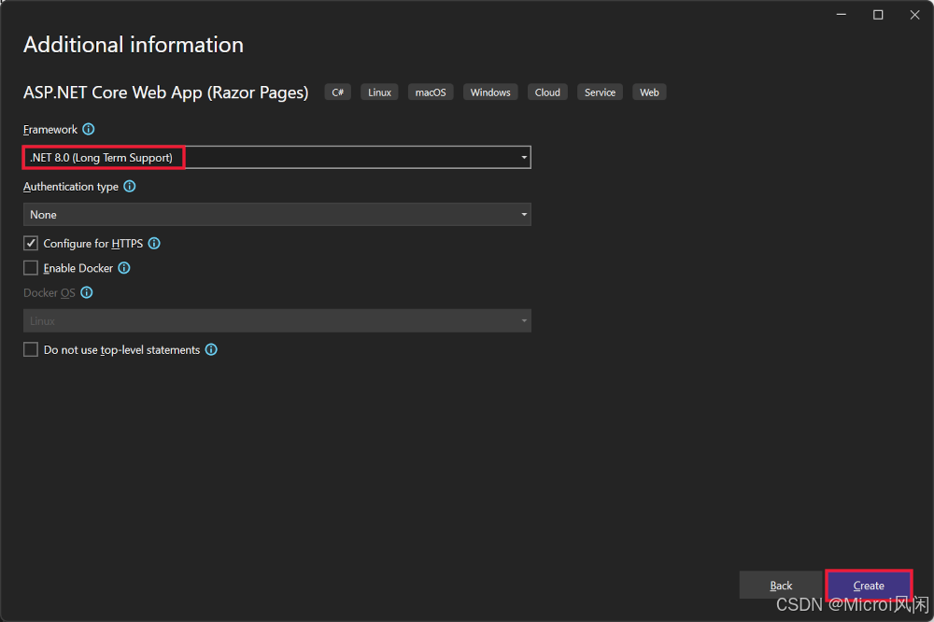
Task: Click the Cloud tag
Action: click(x=547, y=92)
